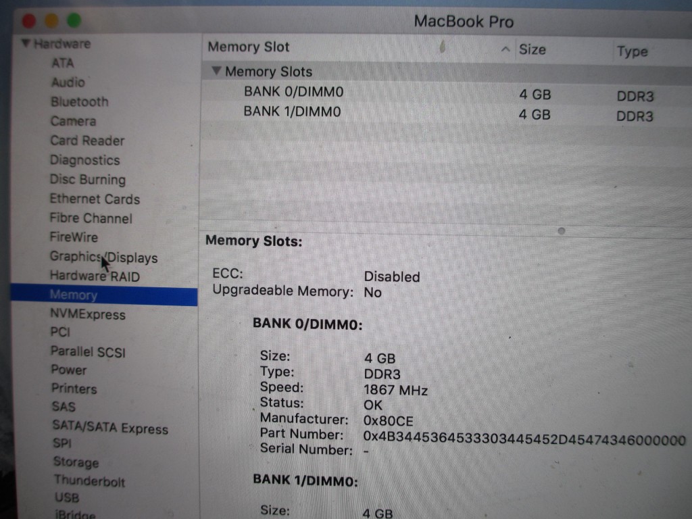Open Ethernet Cards section
692x519 pixels.
95,199
